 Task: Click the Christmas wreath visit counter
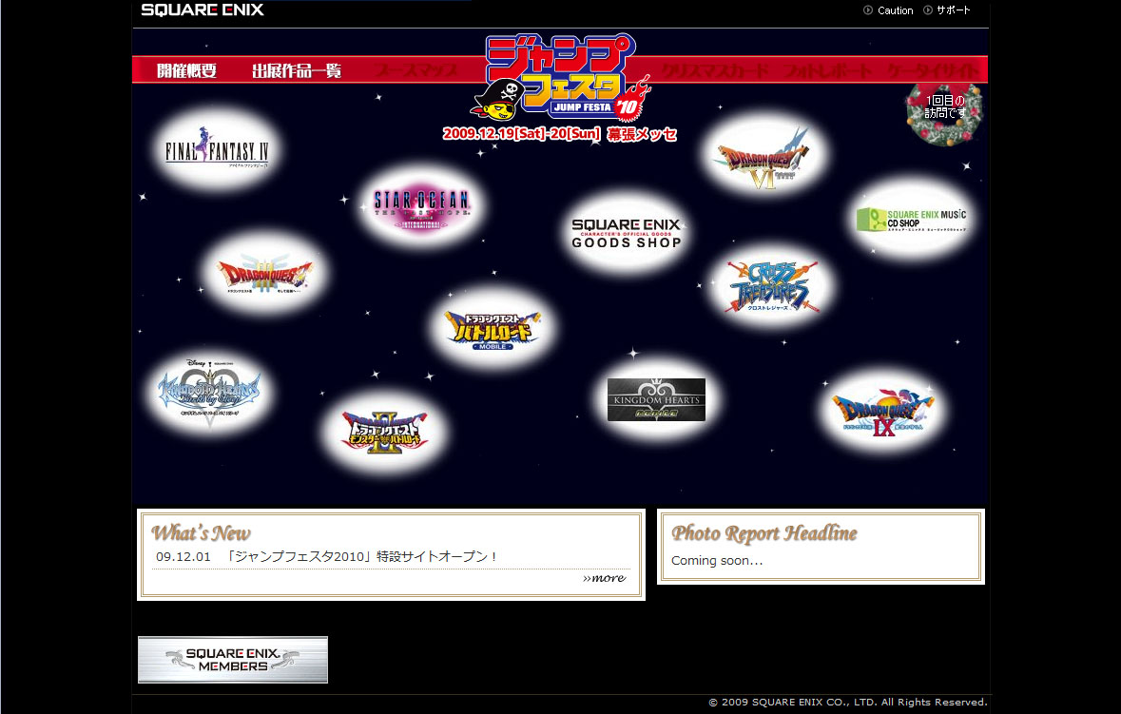[x=944, y=112]
